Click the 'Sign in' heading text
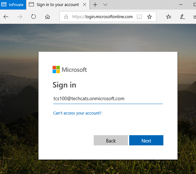This screenshot has height=174, width=196. click(x=64, y=85)
